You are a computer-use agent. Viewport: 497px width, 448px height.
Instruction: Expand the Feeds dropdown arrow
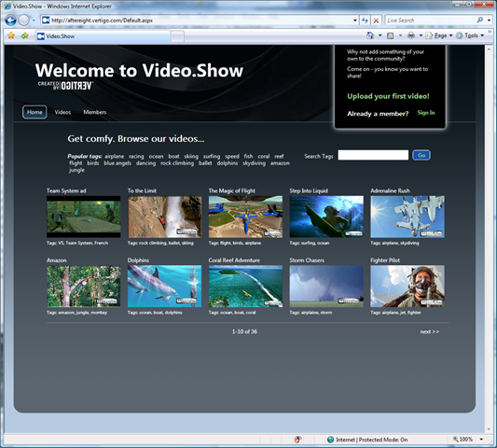(400, 35)
